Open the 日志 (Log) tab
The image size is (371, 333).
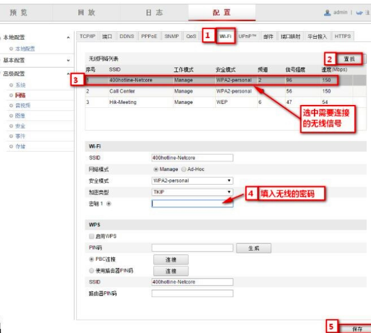(x=154, y=12)
